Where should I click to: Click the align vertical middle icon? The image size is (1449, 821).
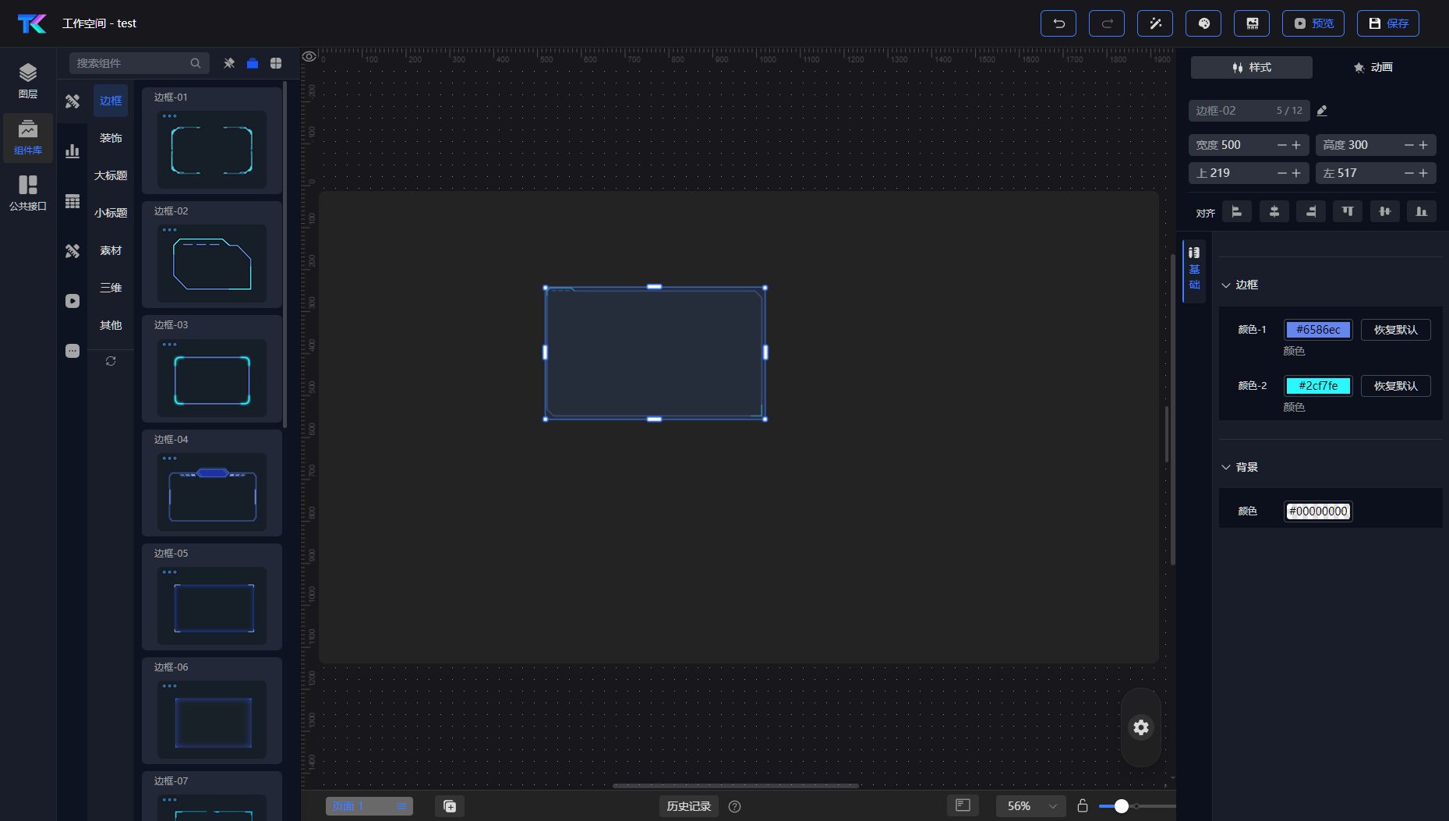(1385, 211)
